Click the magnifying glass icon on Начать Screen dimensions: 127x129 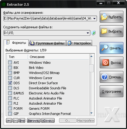point(105,48)
